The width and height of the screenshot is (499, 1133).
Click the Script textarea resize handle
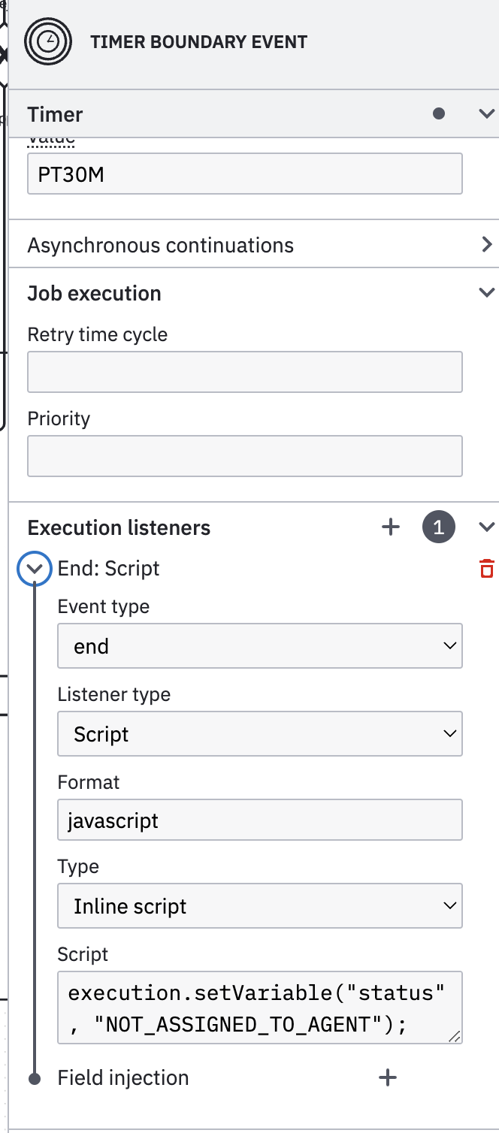click(454, 1036)
